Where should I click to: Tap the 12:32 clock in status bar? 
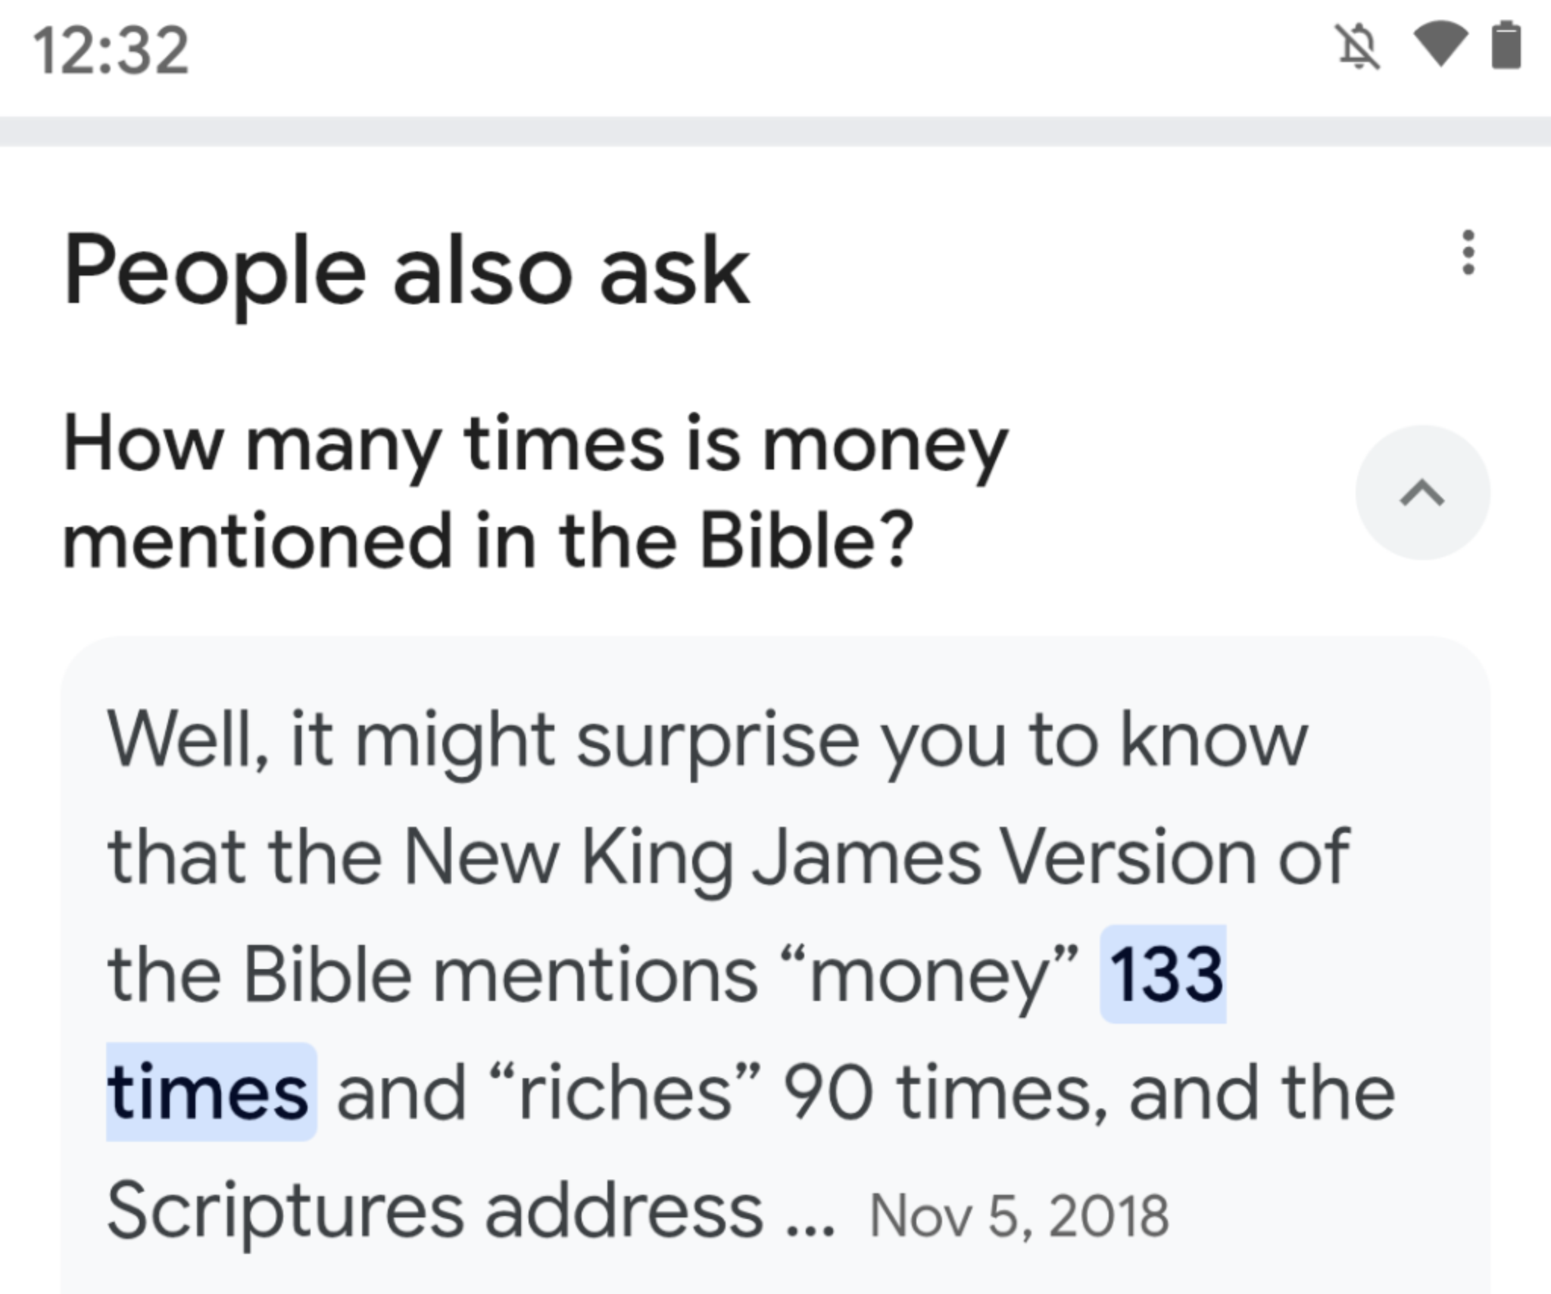pyautogui.click(x=111, y=51)
